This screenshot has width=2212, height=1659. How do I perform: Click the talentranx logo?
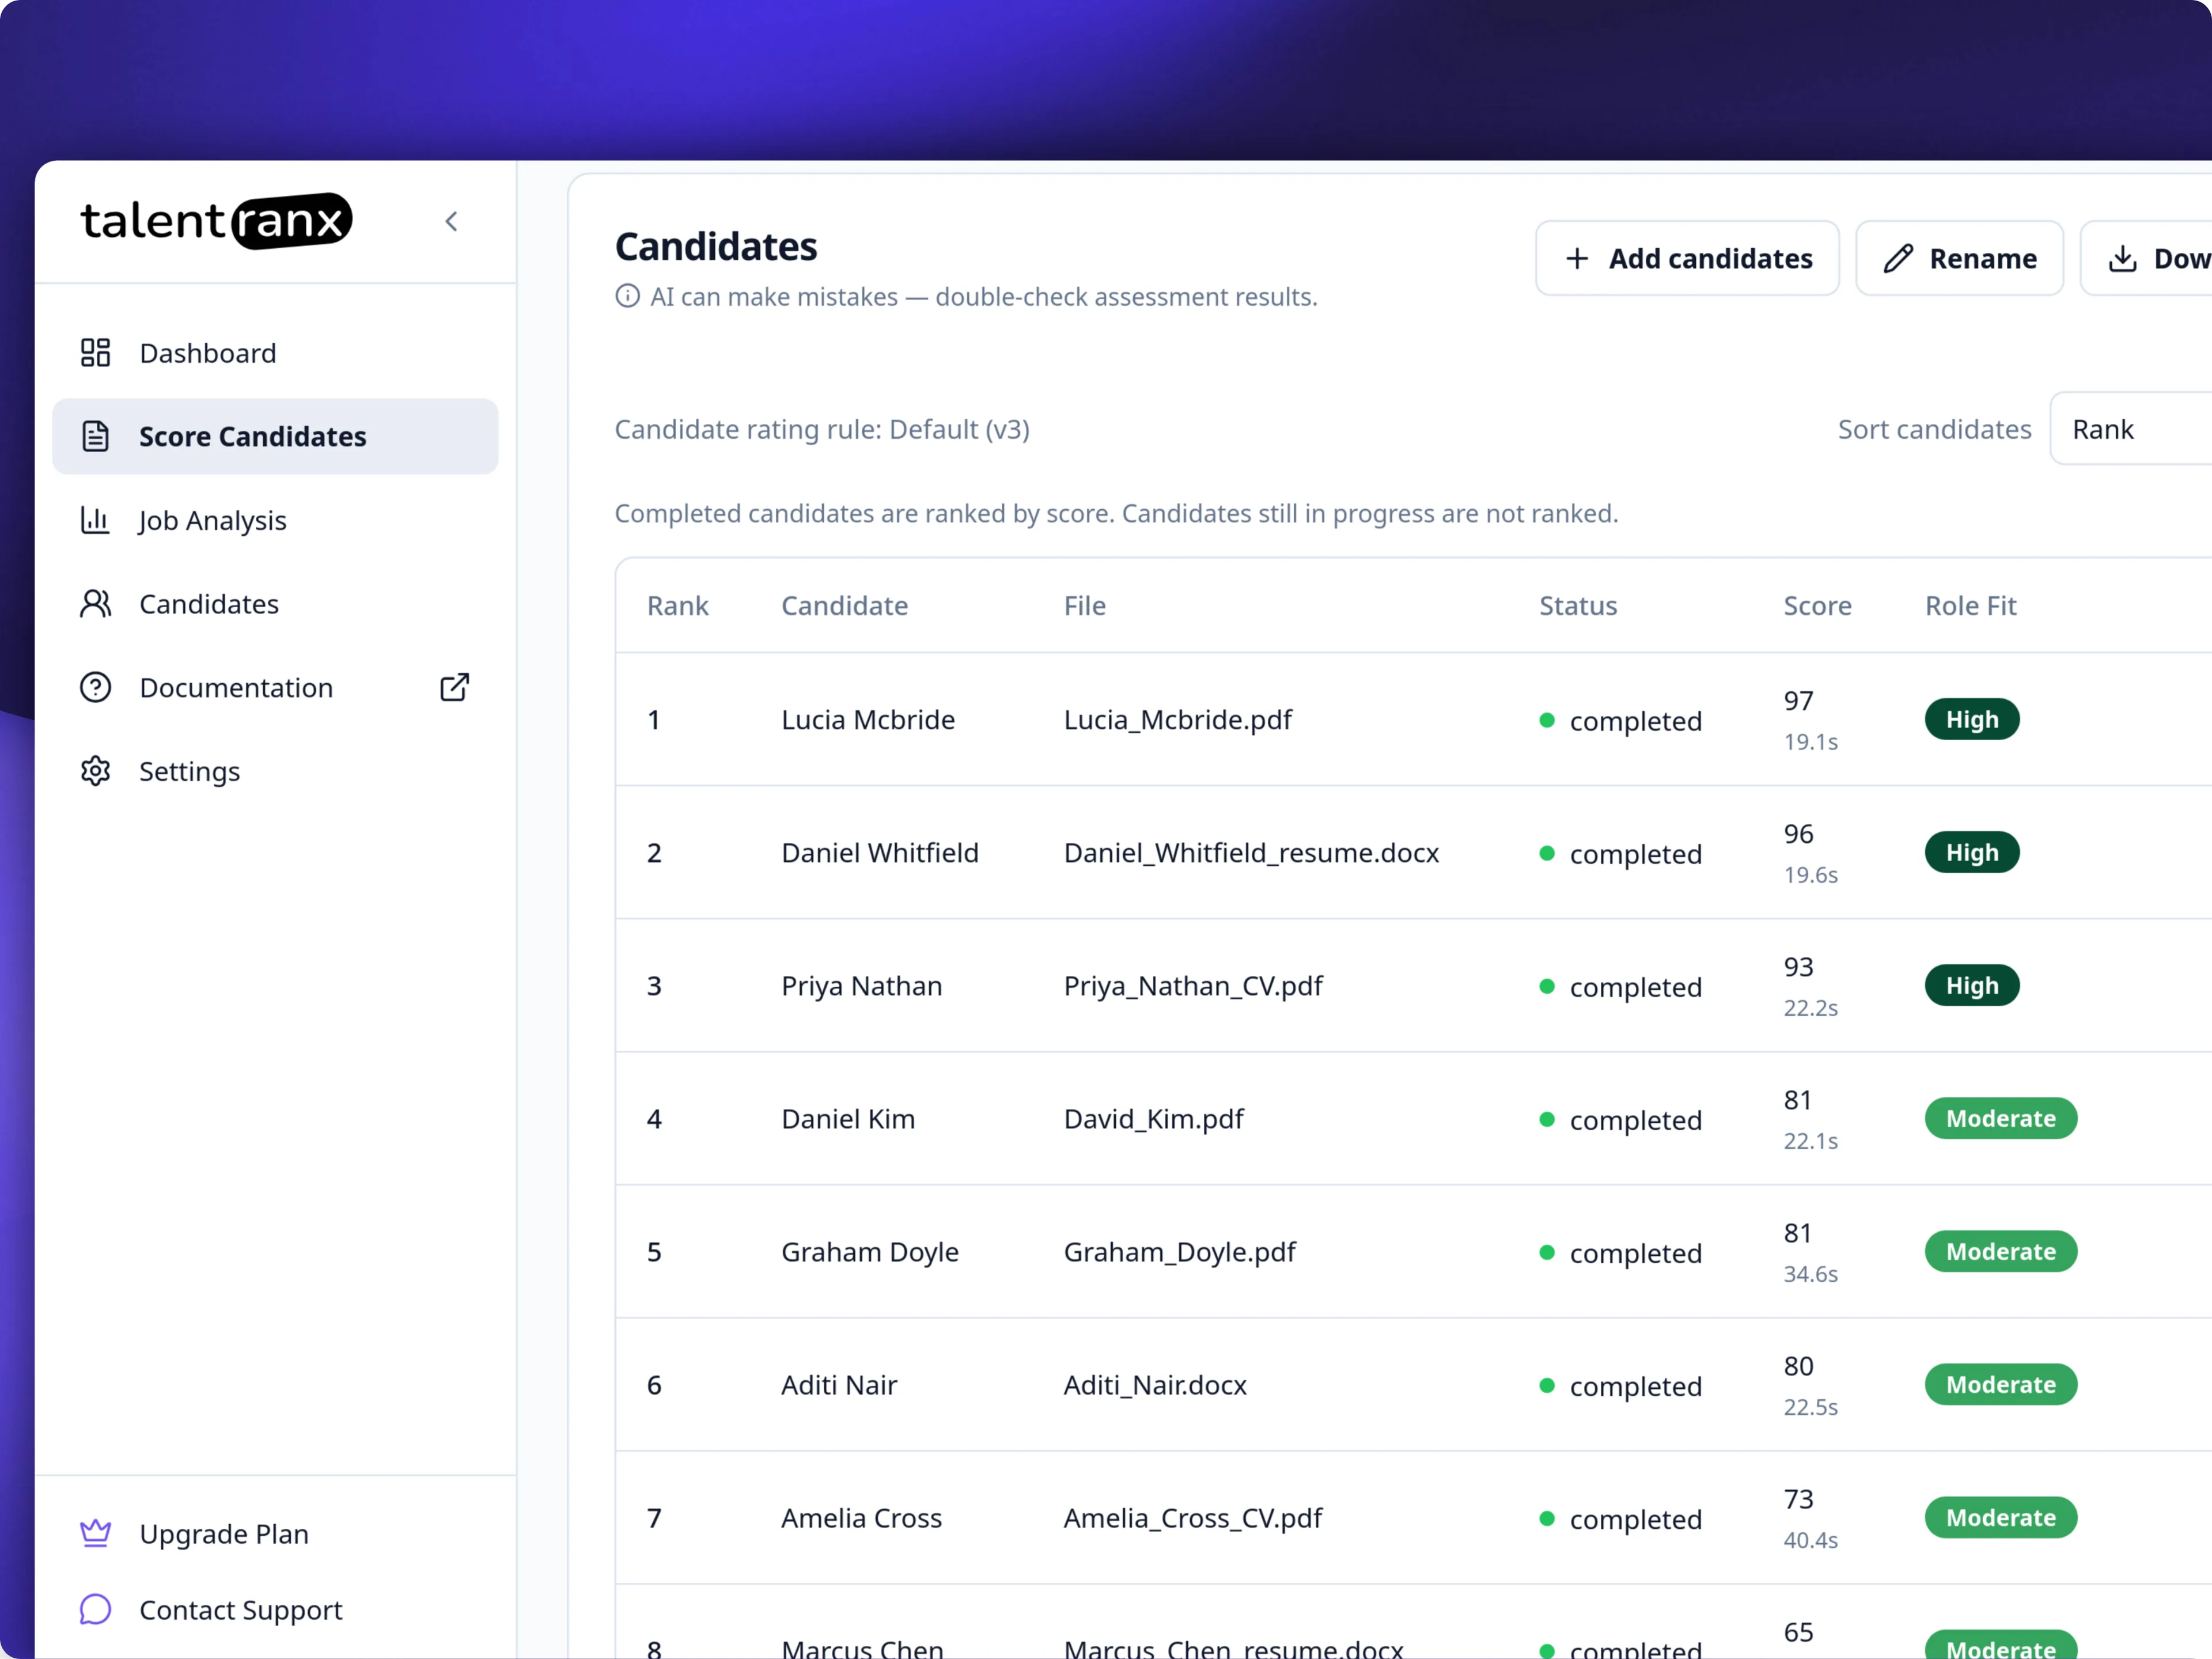[x=216, y=220]
